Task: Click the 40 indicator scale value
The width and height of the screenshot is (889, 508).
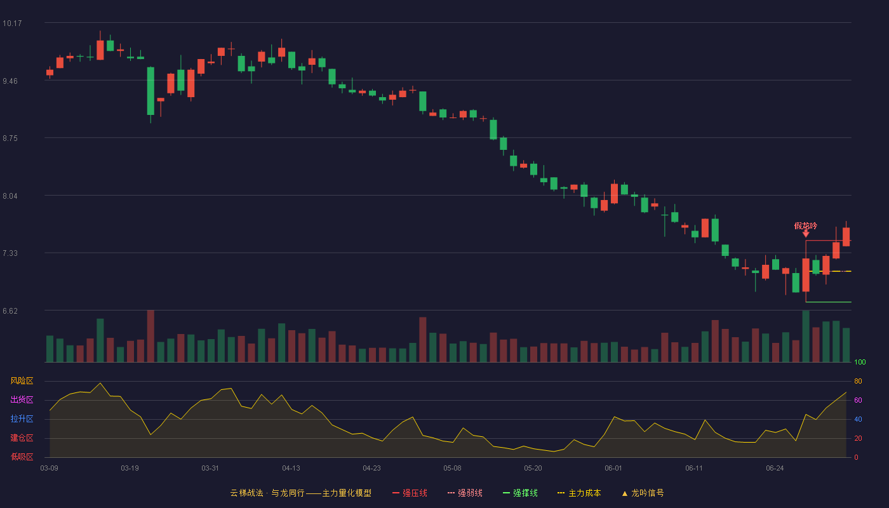Action: [x=858, y=419]
